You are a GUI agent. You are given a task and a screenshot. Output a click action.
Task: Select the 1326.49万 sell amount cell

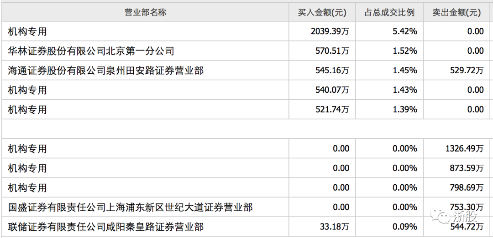tap(464, 149)
